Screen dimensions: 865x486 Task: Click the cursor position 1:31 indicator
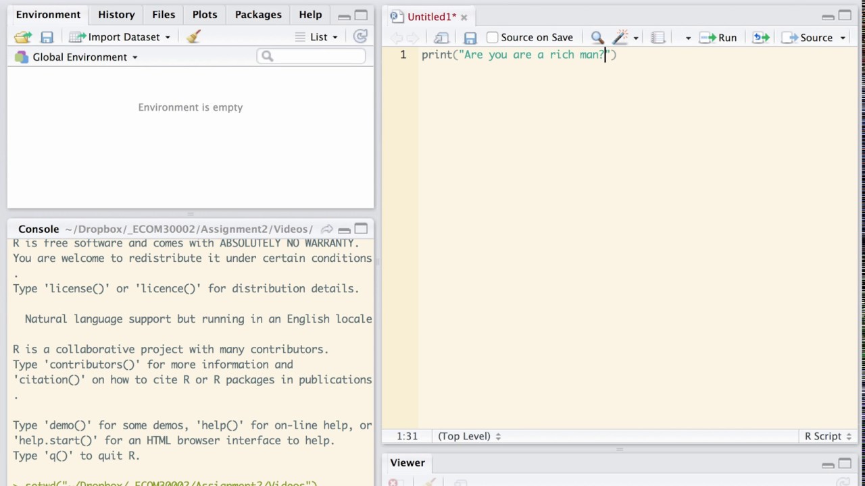point(407,436)
